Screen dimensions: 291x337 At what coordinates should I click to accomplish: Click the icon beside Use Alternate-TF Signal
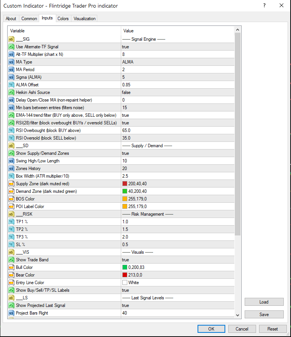point(11,47)
